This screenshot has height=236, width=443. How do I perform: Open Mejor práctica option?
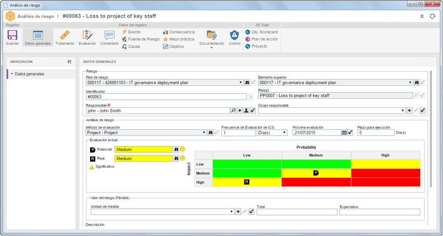click(x=179, y=39)
